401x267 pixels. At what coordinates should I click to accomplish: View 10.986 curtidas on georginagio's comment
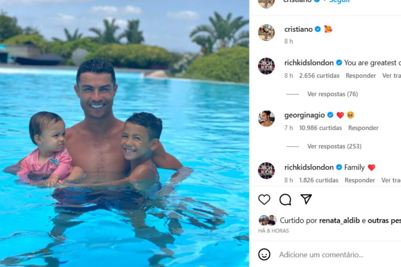coord(320,128)
